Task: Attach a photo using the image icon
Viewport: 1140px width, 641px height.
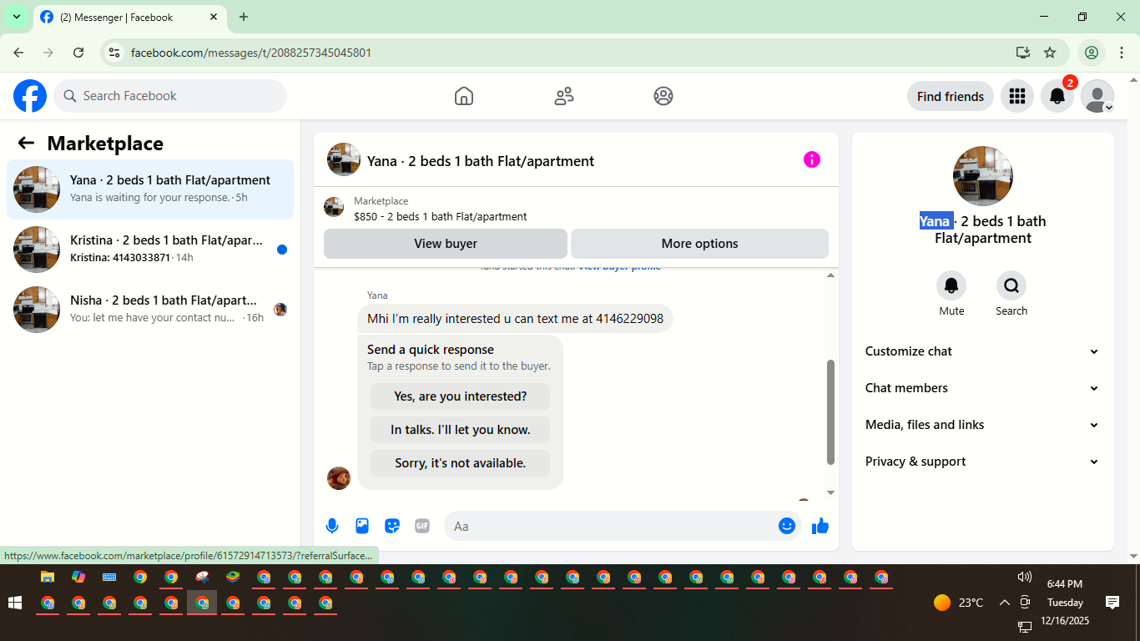Action: pos(362,526)
